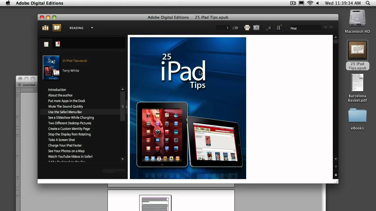Select Watch YouTube Videos in Safari

tap(70, 156)
